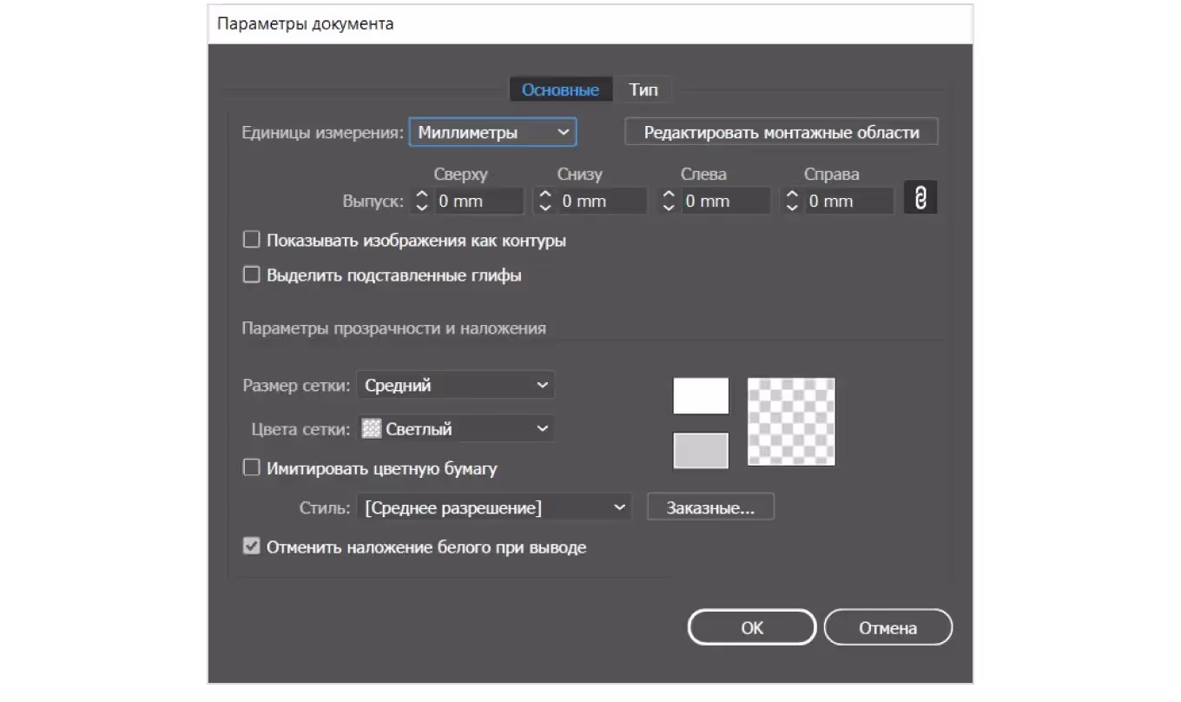Click the Слева bleed stepper arrows
This screenshot has height=702, width=1181.
[668, 201]
